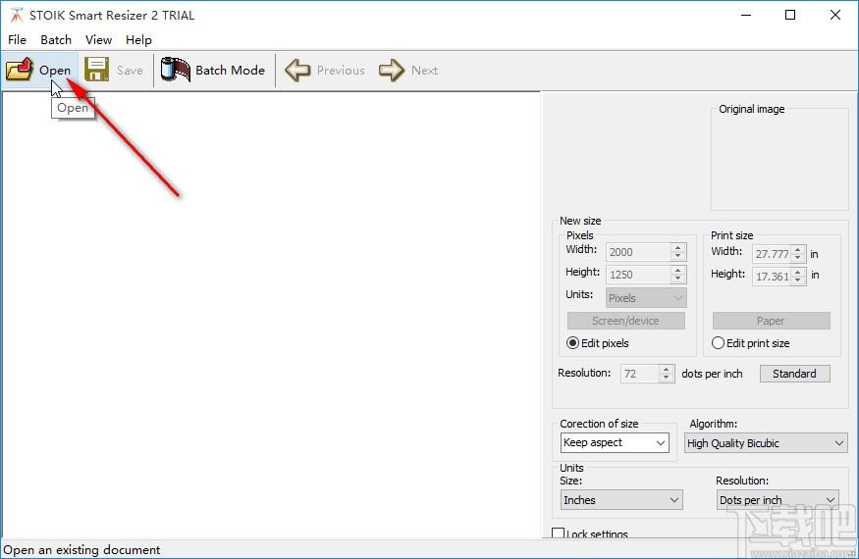Enable the Lock settings checkbox
This screenshot has width=859, height=559.
pos(559,534)
